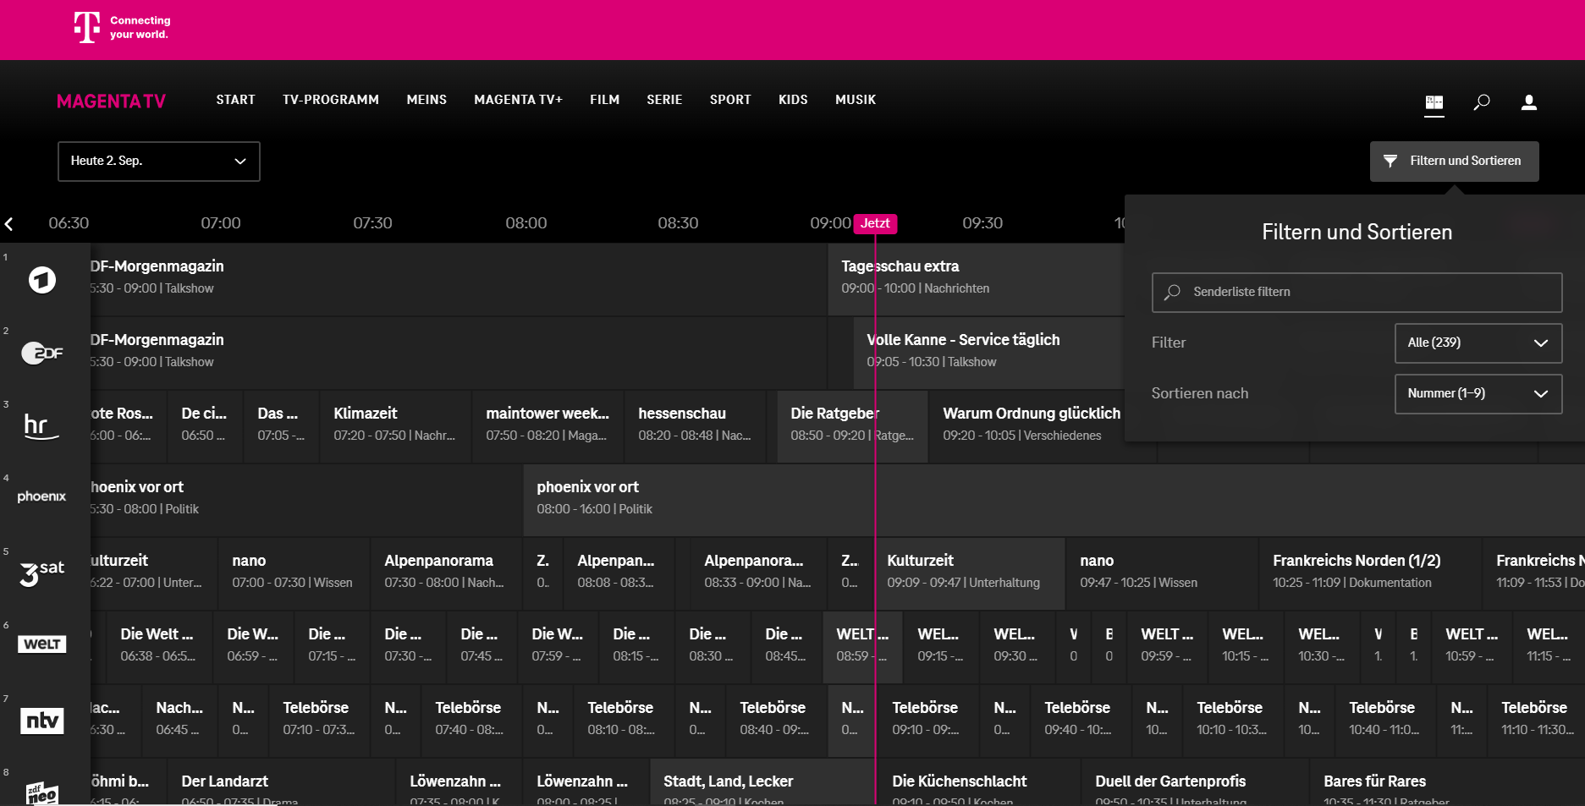Click the Senderliste filtern search field

pos(1357,293)
